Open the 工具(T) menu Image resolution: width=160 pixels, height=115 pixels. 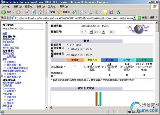(x=52, y=7)
